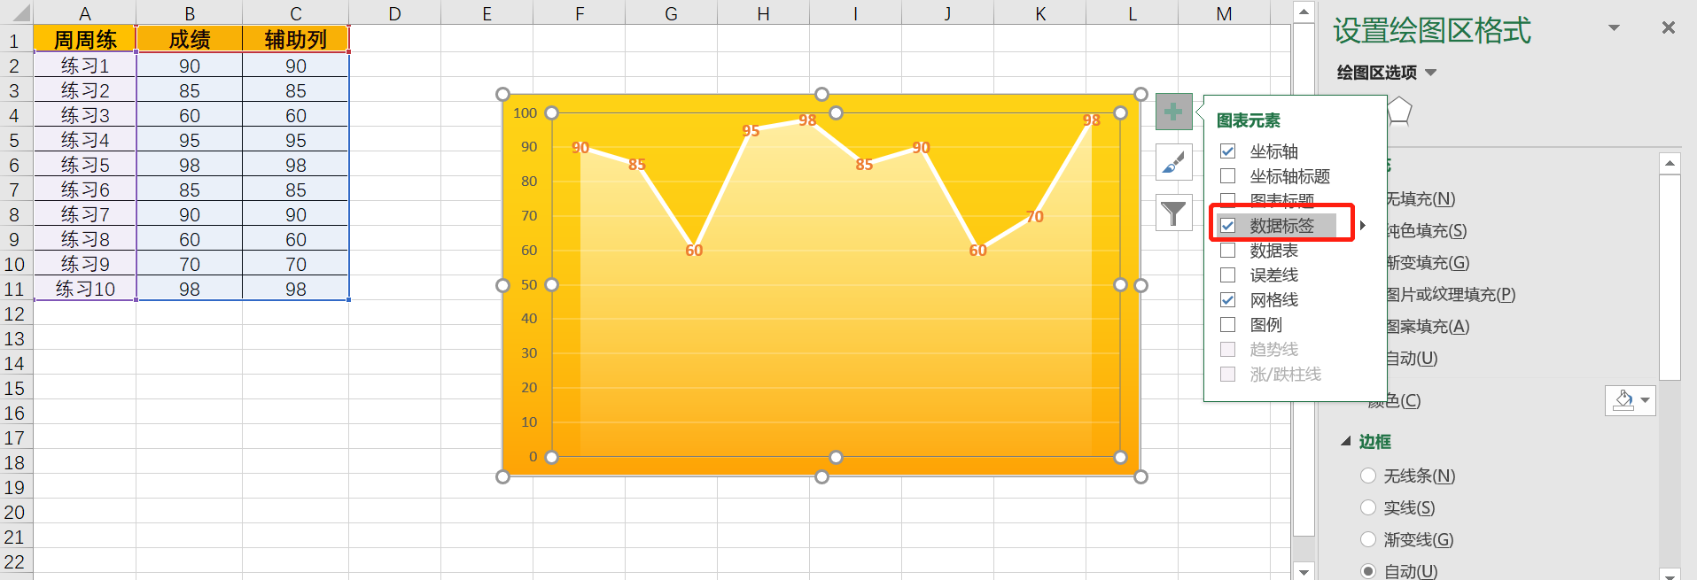Select the 渐变线(G) radio option
Image resolution: width=1697 pixels, height=580 pixels.
(x=1368, y=540)
